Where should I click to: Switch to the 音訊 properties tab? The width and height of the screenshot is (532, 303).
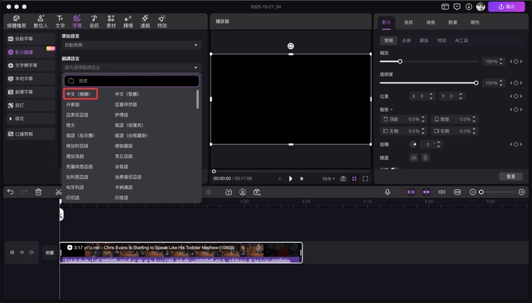coord(408,22)
